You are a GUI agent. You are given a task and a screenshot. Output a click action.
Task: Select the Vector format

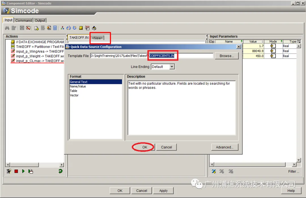tap(96, 95)
